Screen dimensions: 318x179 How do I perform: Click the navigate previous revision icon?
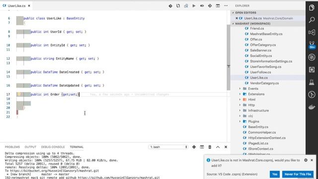click(202, 6)
